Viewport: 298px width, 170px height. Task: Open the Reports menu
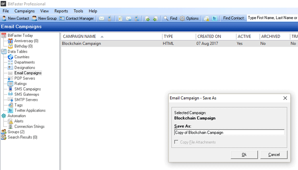click(x=61, y=11)
